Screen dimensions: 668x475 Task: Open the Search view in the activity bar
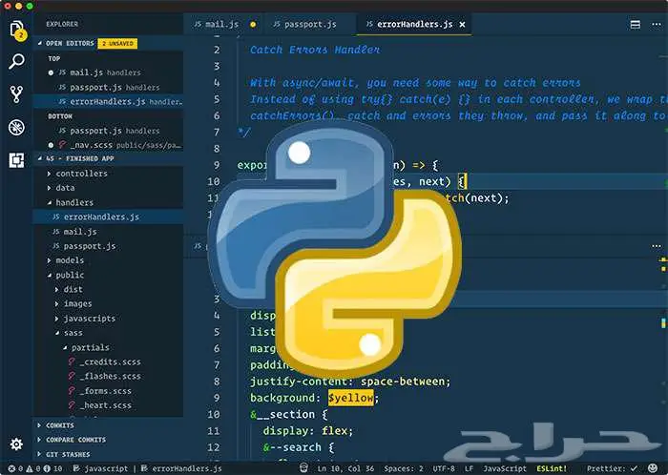coord(16,62)
